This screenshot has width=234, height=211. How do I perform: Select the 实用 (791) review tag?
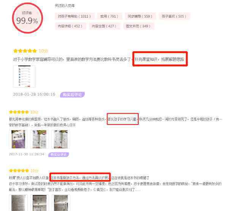click(x=109, y=16)
